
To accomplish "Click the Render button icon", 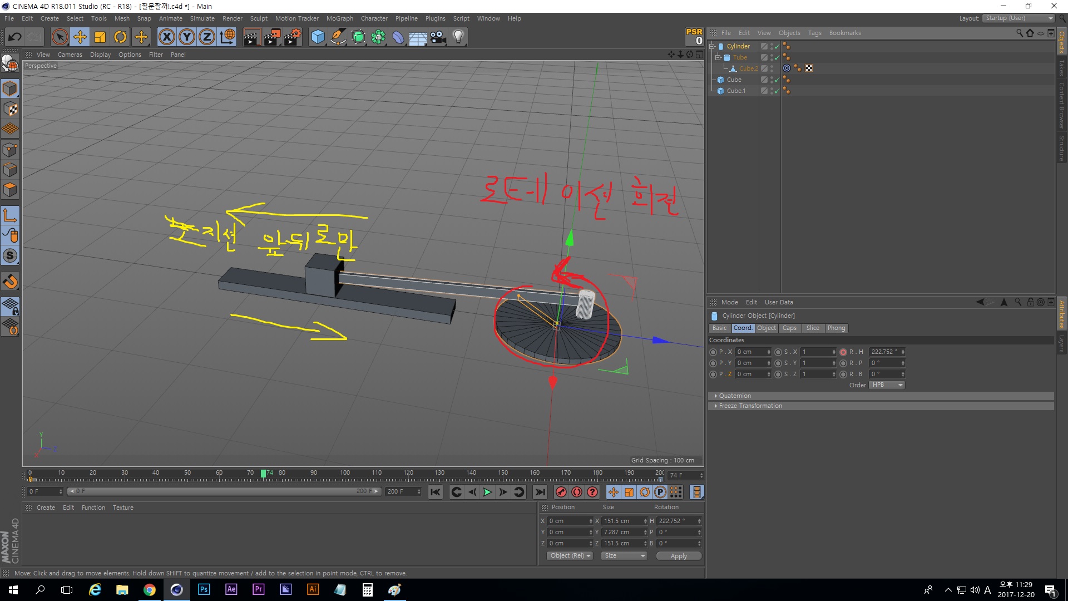I will click(253, 36).
